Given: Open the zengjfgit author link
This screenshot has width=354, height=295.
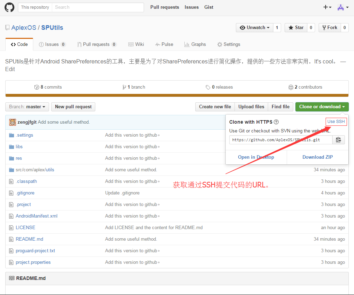Looking at the screenshot, I should coord(27,122).
